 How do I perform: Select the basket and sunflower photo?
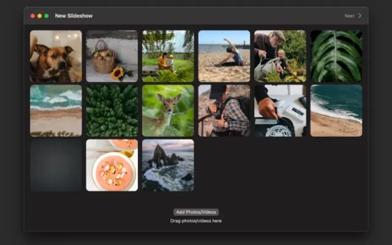point(112,56)
